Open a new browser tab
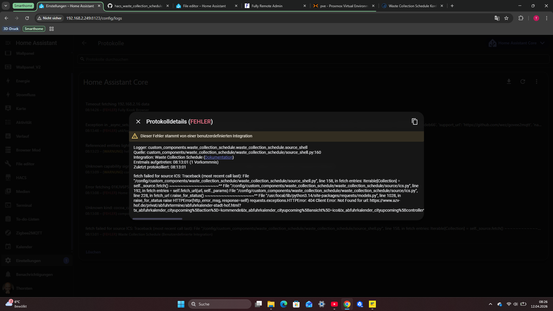This screenshot has width=553, height=311. (452, 6)
